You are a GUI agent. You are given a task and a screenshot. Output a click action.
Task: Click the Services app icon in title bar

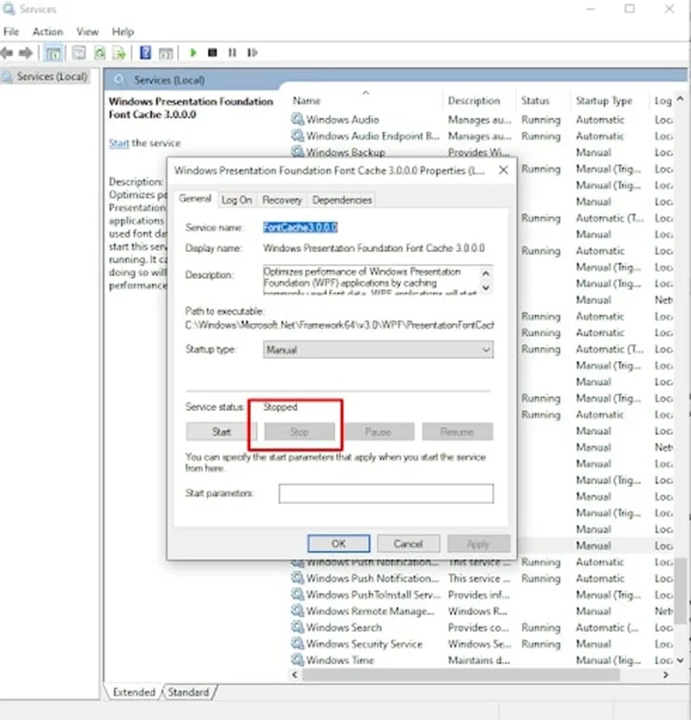9,9
